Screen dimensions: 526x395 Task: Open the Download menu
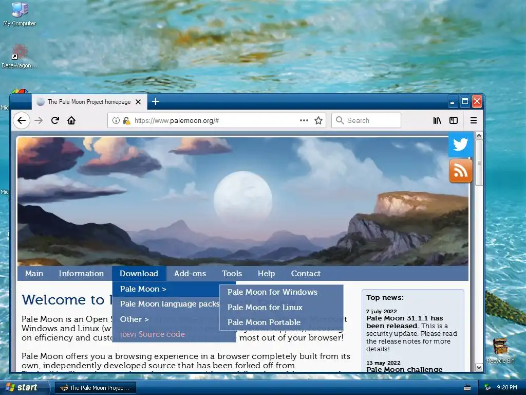(x=139, y=274)
